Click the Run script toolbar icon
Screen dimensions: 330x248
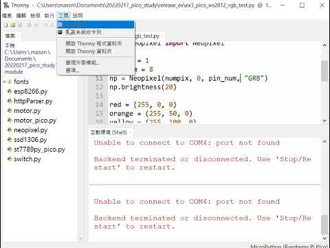(x=30, y=25)
